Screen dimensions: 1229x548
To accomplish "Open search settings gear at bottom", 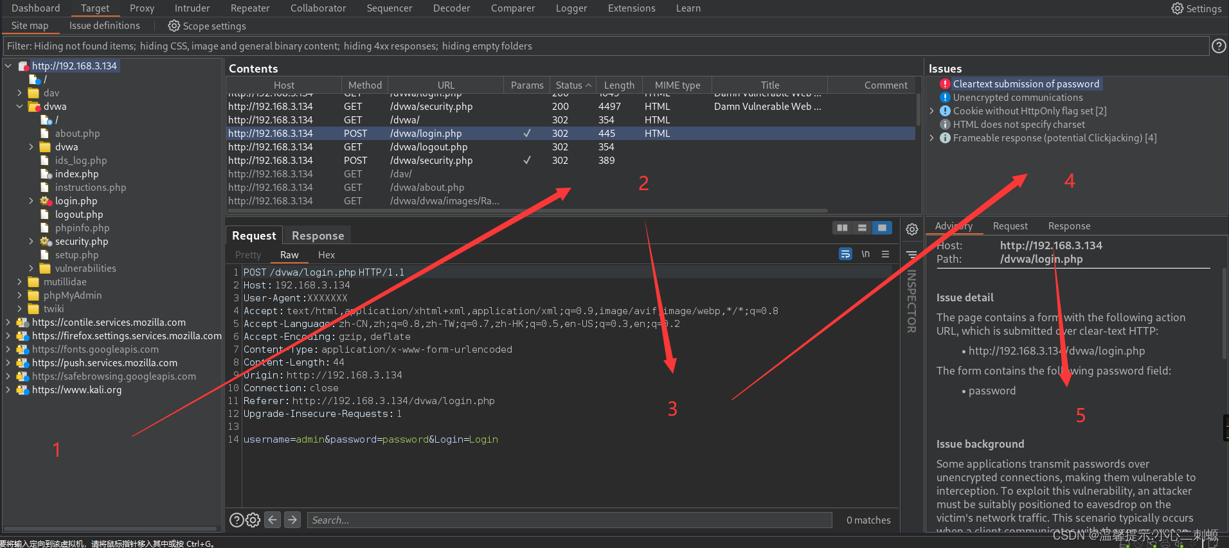I will pyautogui.click(x=253, y=520).
